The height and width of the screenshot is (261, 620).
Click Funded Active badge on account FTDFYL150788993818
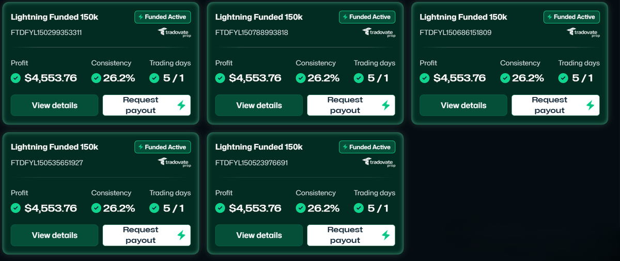[367, 17]
